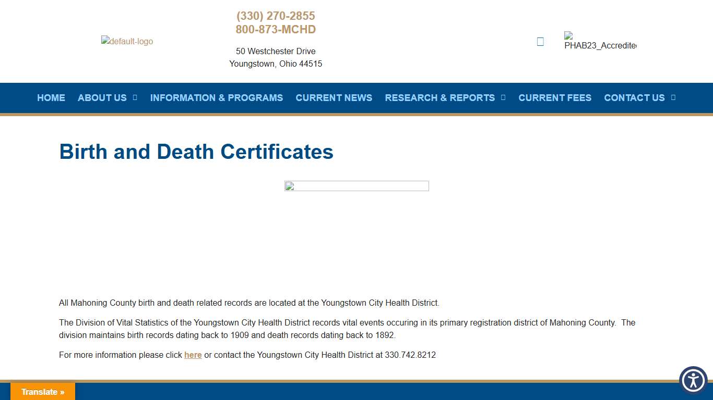The image size is (713, 400).
Task: Click the broken image placeholder in the article
Action: tap(356, 186)
